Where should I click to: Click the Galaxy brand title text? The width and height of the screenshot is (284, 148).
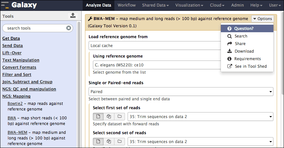24,5
